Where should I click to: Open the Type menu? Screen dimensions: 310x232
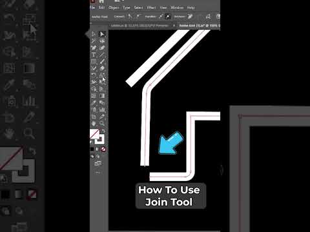click(127, 8)
